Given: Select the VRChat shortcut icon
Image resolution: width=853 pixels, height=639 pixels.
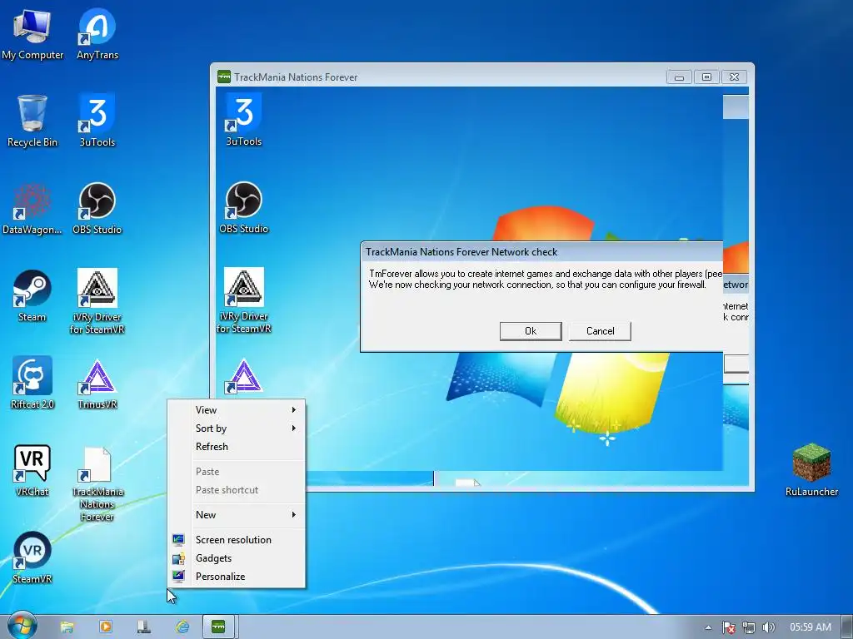Looking at the screenshot, I should [32, 471].
